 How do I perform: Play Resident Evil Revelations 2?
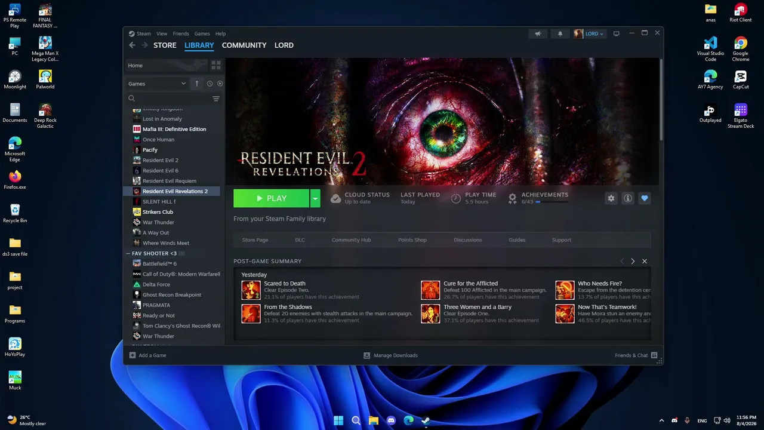[x=272, y=198]
